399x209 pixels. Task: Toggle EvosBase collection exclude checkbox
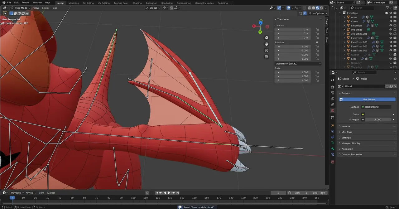pos(387,13)
